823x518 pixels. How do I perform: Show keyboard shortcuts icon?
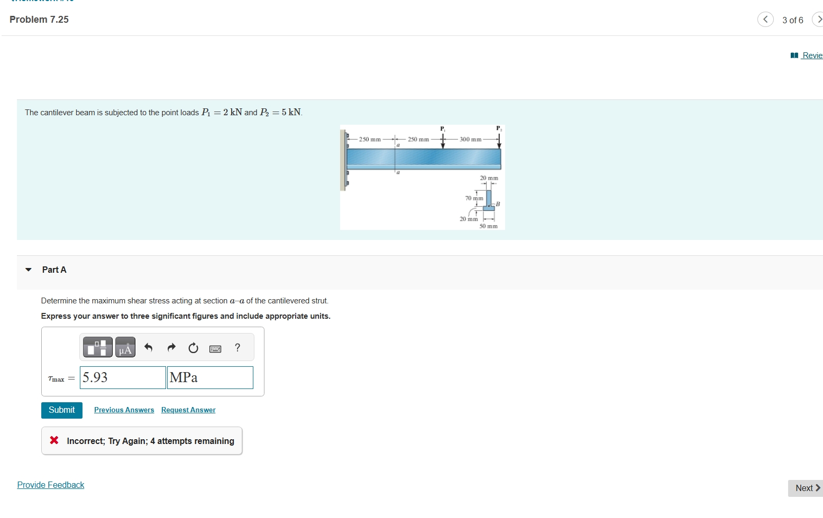tap(215, 348)
